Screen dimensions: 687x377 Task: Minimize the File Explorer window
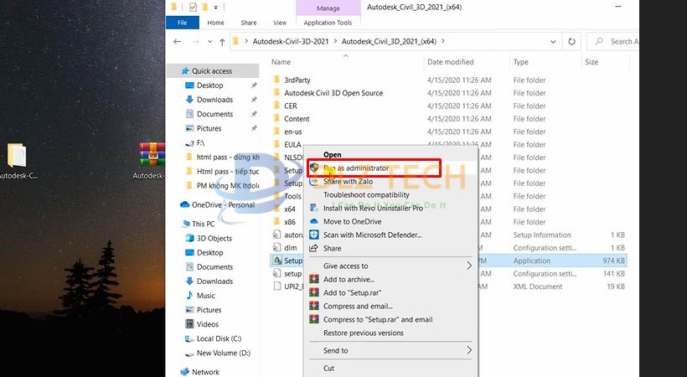coord(618,7)
